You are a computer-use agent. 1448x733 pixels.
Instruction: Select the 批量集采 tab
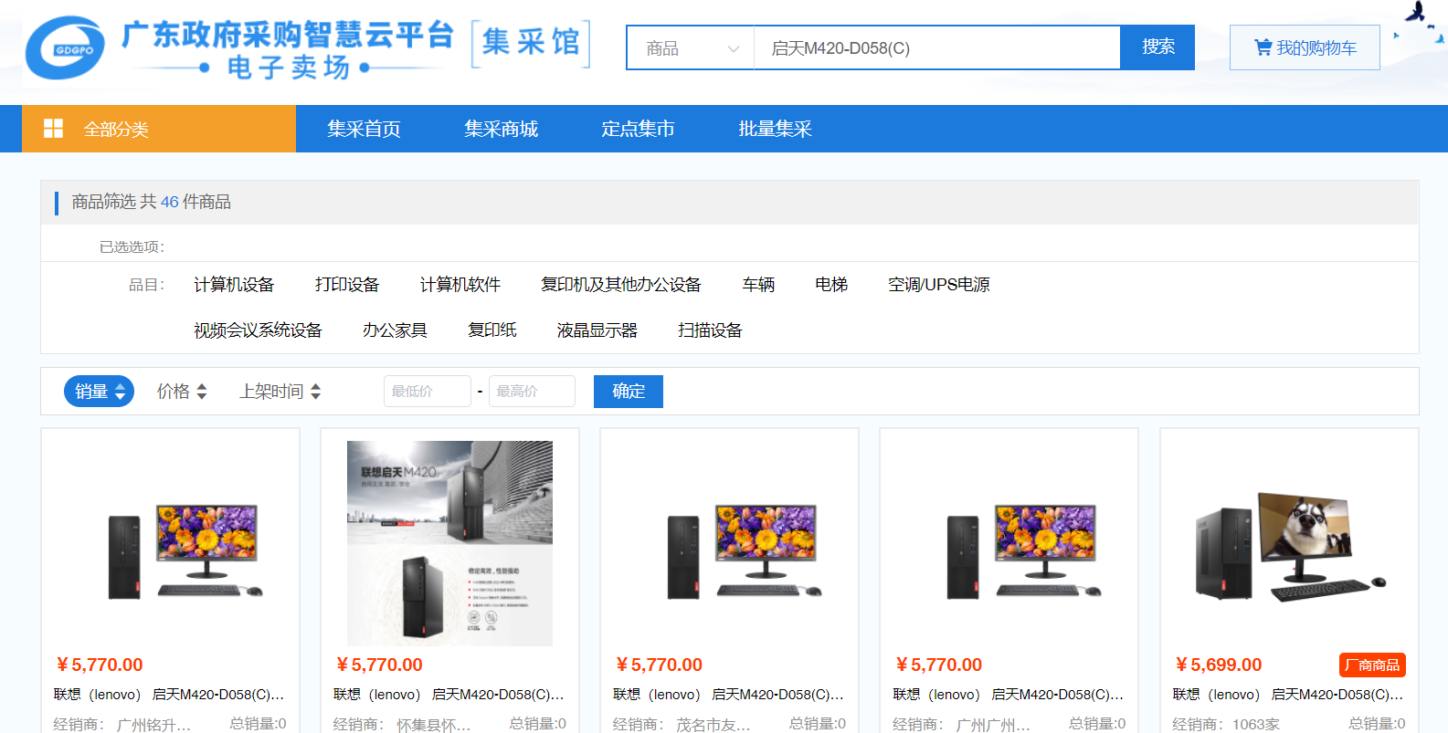[775, 129]
